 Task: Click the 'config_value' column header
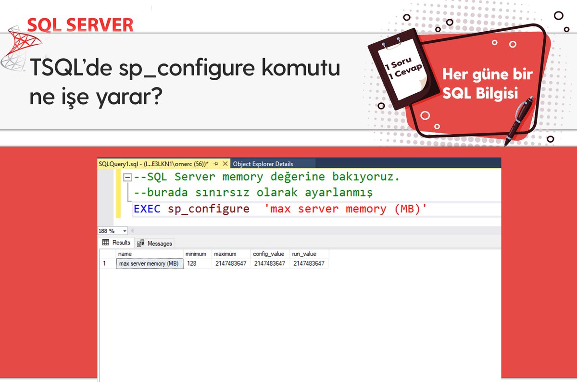pyautogui.click(x=270, y=254)
